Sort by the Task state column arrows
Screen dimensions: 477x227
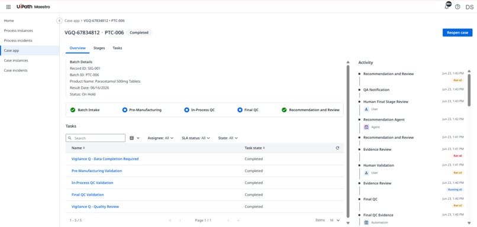coord(264,148)
